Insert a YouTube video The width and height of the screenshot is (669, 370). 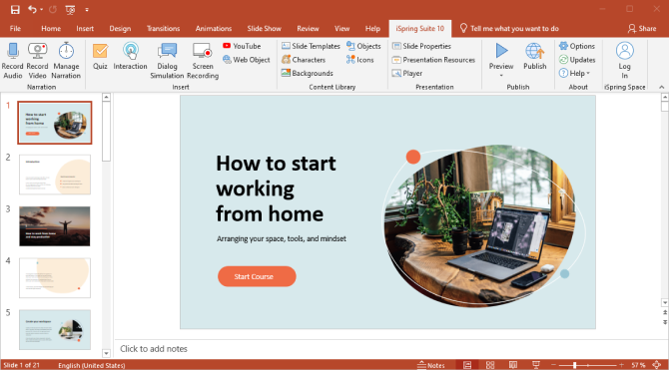242,46
